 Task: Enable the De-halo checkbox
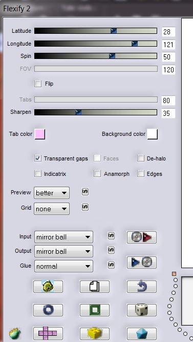pyautogui.click(x=141, y=158)
